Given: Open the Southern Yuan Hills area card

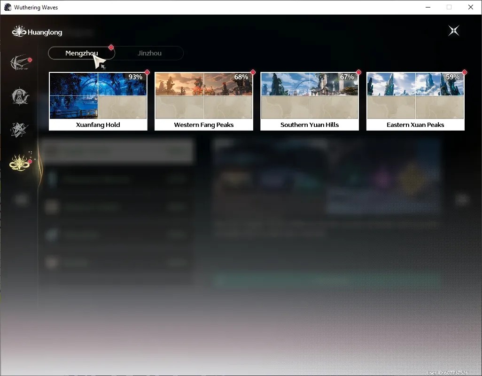Looking at the screenshot, I should point(310,102).
